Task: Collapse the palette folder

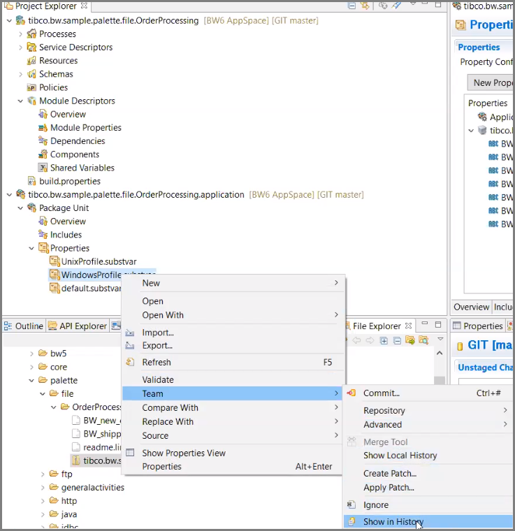Action: point(31,380)
